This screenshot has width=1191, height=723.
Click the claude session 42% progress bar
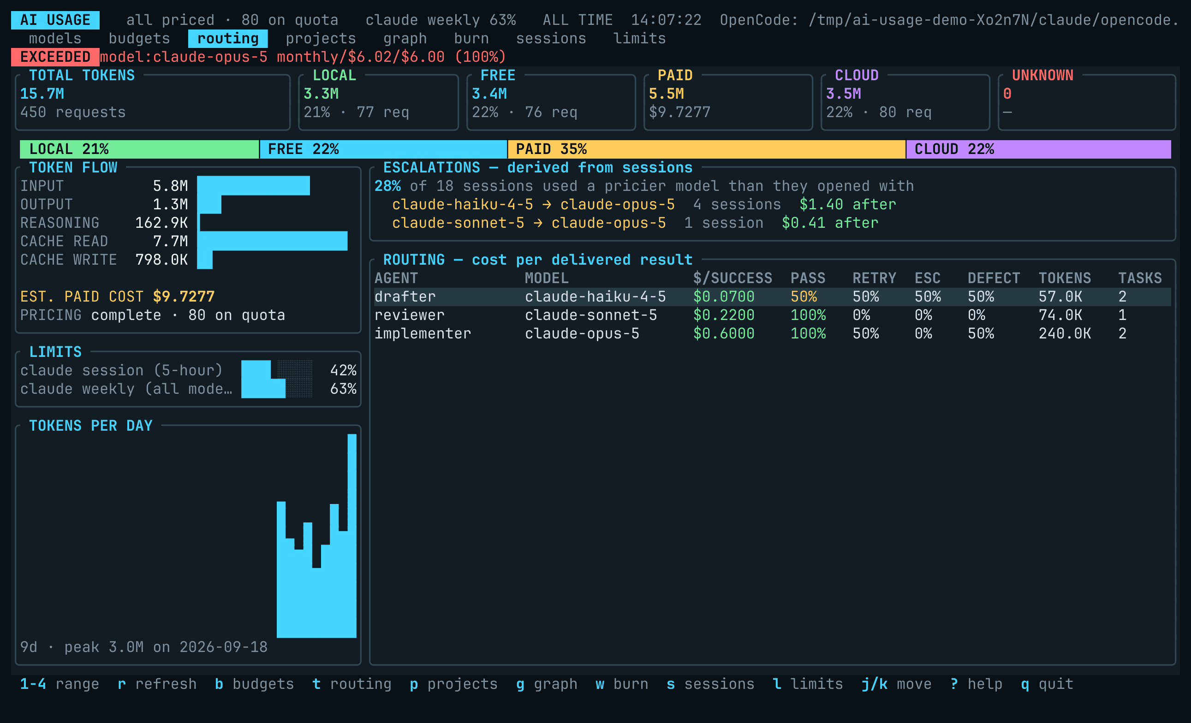tap(276, 370)
